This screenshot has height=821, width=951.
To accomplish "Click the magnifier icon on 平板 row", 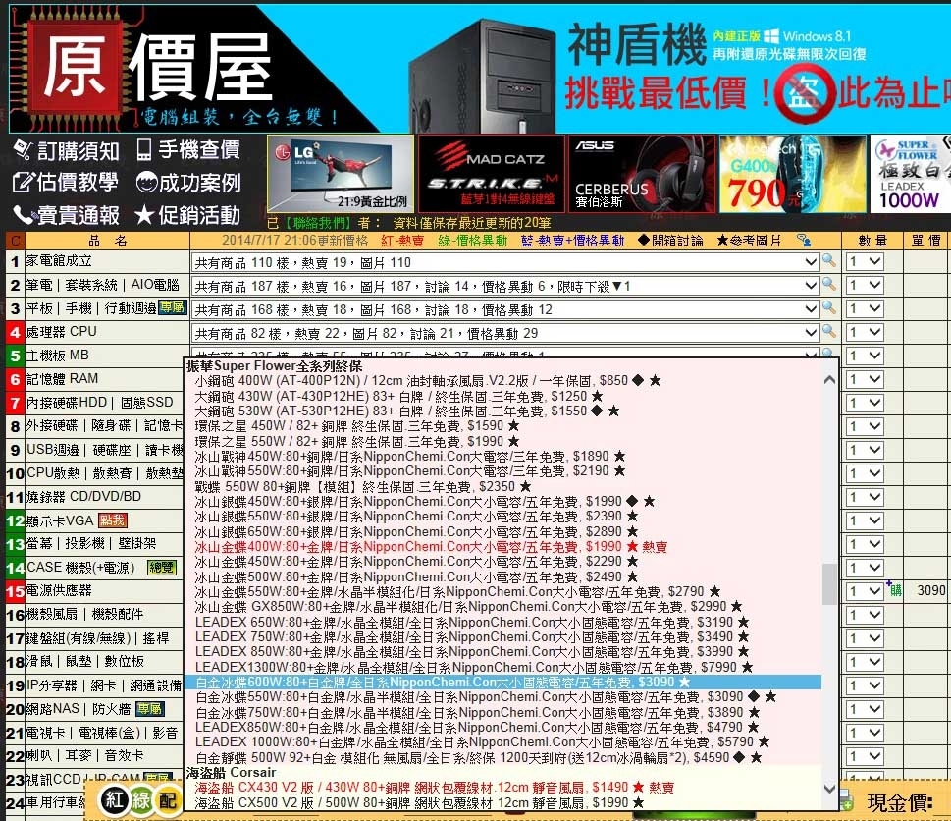I will tap(828, 309).
